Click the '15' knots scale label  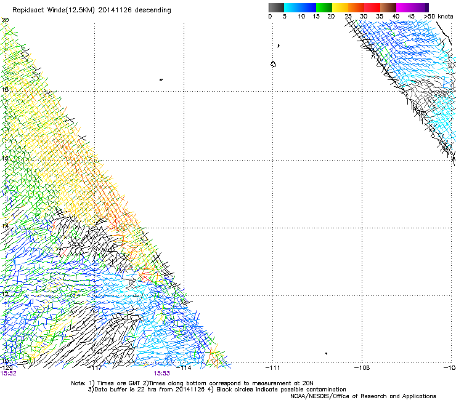316,17
